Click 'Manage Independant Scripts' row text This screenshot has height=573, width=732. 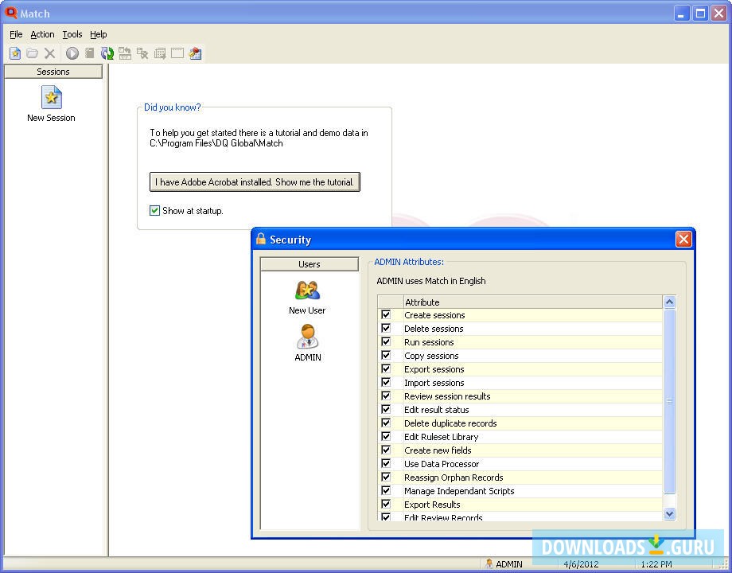pos(459,491)
